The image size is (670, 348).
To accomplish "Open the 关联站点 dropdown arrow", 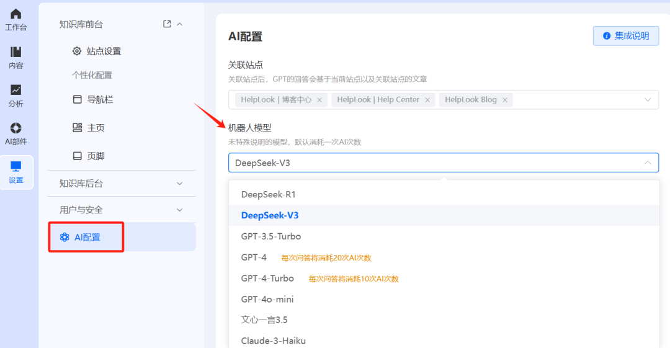I will [648, 100].
